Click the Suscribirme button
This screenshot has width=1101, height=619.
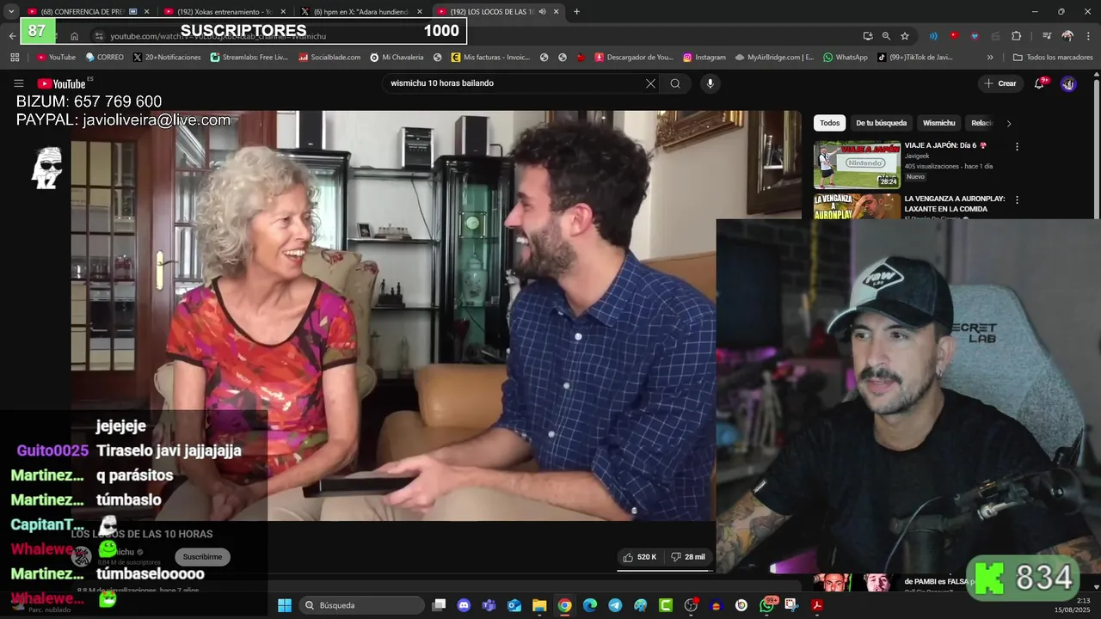[202, 557]
